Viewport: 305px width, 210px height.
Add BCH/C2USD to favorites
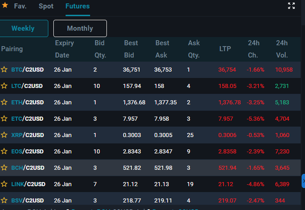pos(4,168)
